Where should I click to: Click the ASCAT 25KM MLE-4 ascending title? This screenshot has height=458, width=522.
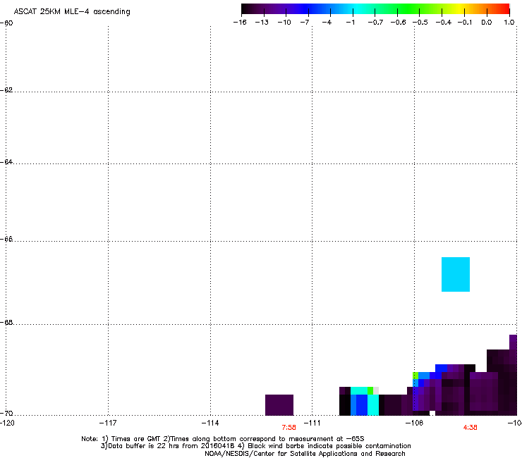[x=72, y=12]
